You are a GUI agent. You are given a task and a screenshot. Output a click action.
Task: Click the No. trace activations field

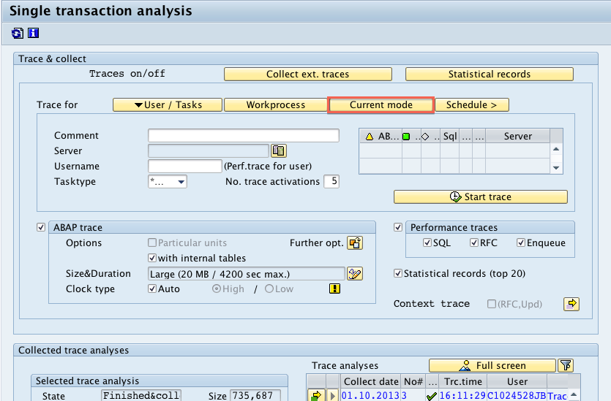[x=331, y=181]
